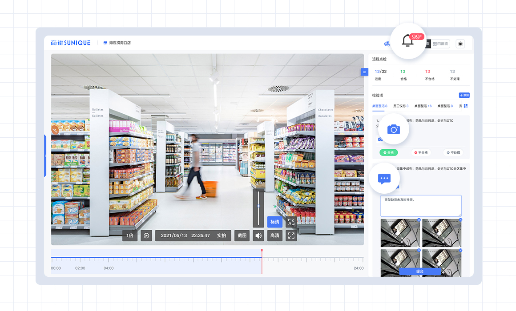Click the shrink view arrows icon

[x=291, y=222]
